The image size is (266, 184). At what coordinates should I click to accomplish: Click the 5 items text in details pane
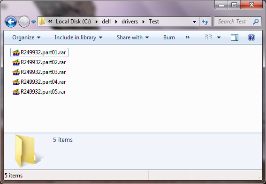(x=63, y=140)
